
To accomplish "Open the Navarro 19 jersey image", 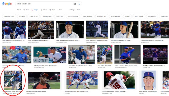I will [x=119, y=80].
